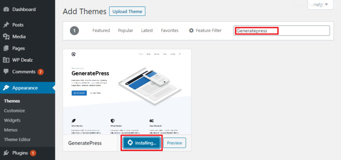Click the WP Dealz sidebar icon
The width and height of the screenshot is (341, 160).
pos(6,60)
